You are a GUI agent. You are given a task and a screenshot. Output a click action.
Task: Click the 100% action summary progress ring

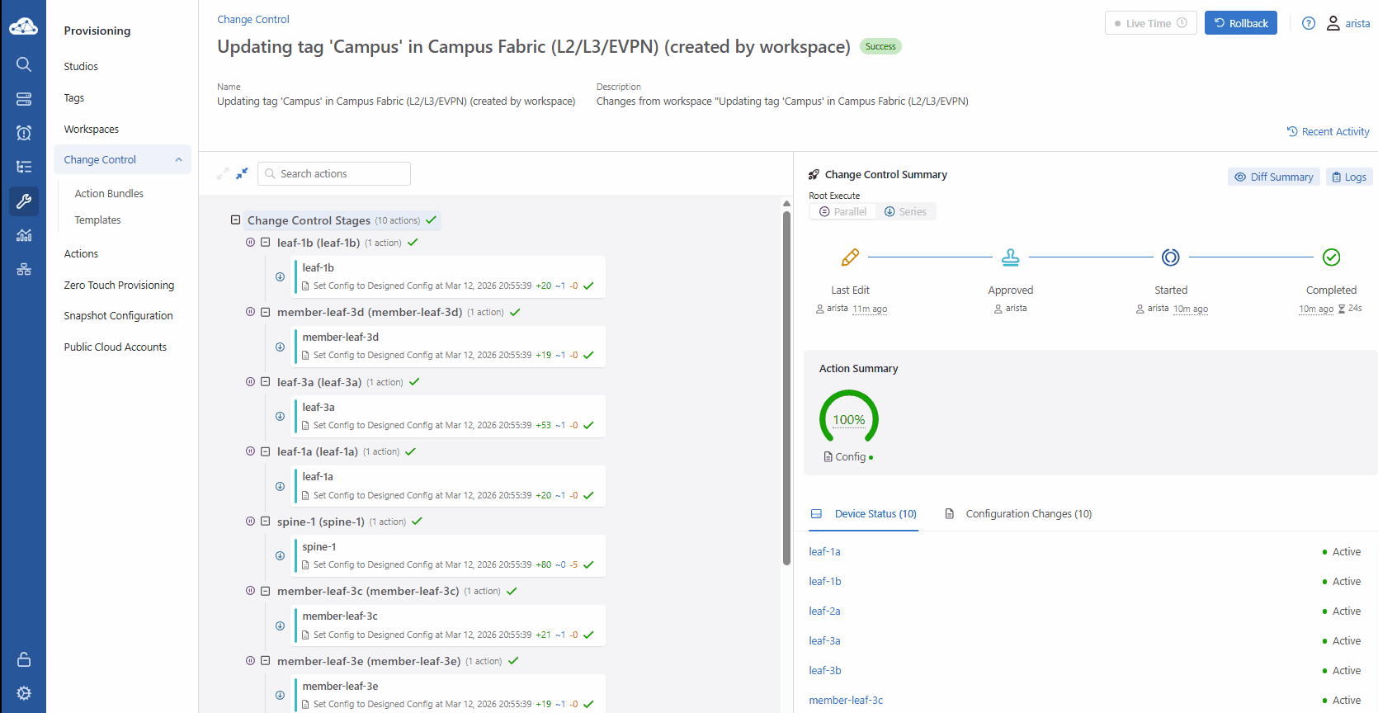pos(849,419)
